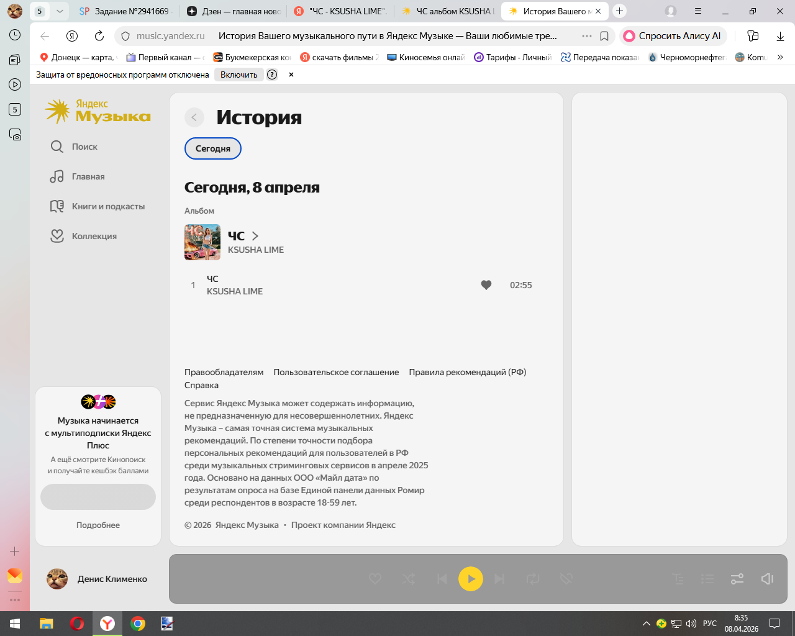The image size is (795, 636).
Task: Switch to the "ЧС - KSUSHA LIME" tab
Action: click(x=341, y=11)
